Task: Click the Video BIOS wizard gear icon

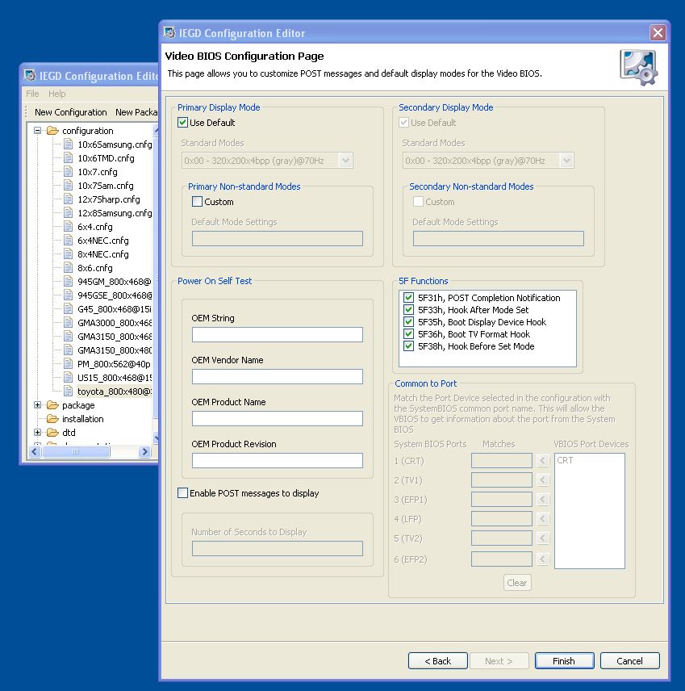Action: tap(637, 67)
